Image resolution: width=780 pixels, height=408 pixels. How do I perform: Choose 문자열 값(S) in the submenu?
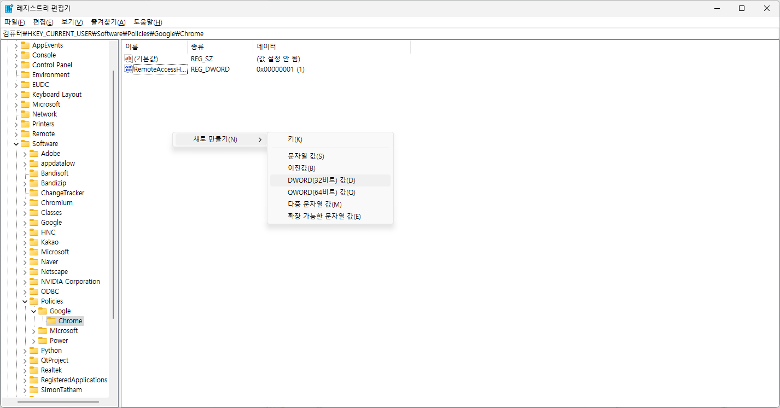[330, 156]
